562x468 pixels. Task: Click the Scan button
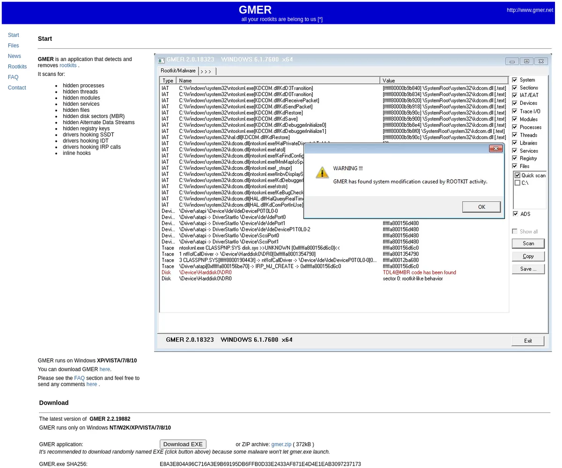click(x=528, y=244)
